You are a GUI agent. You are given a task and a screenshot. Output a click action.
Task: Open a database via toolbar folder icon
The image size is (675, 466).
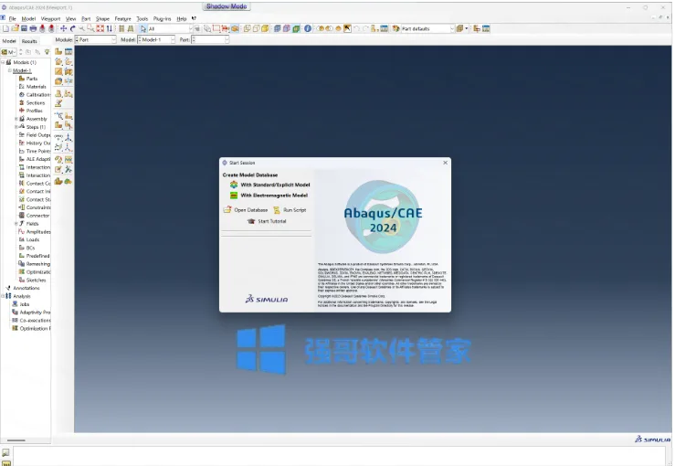click(x=15, y=28)
